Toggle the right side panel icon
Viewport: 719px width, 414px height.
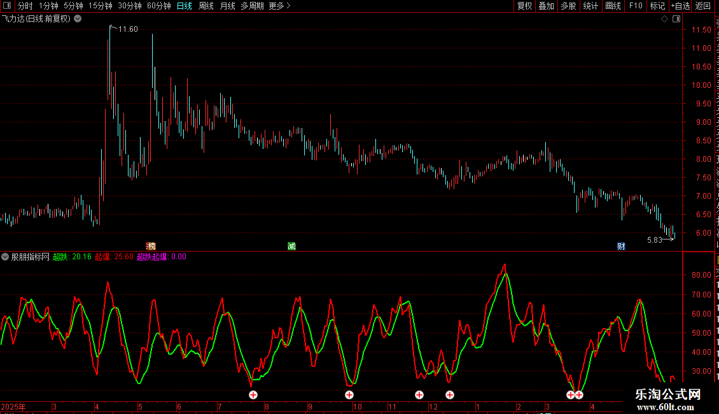click(x=676, y=19)
